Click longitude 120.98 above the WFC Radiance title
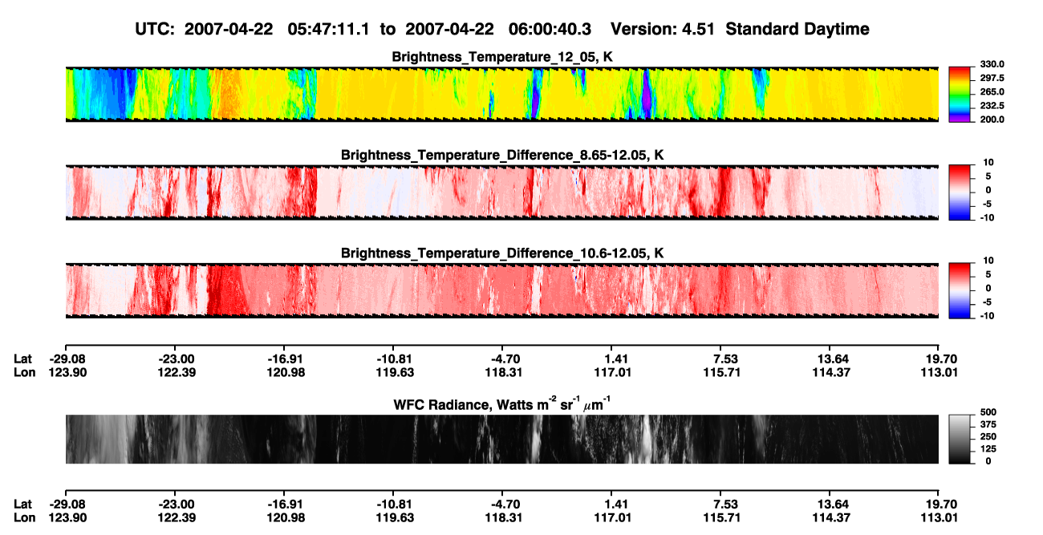Screen dimensions: 1043x535 (x=285, y=372)
